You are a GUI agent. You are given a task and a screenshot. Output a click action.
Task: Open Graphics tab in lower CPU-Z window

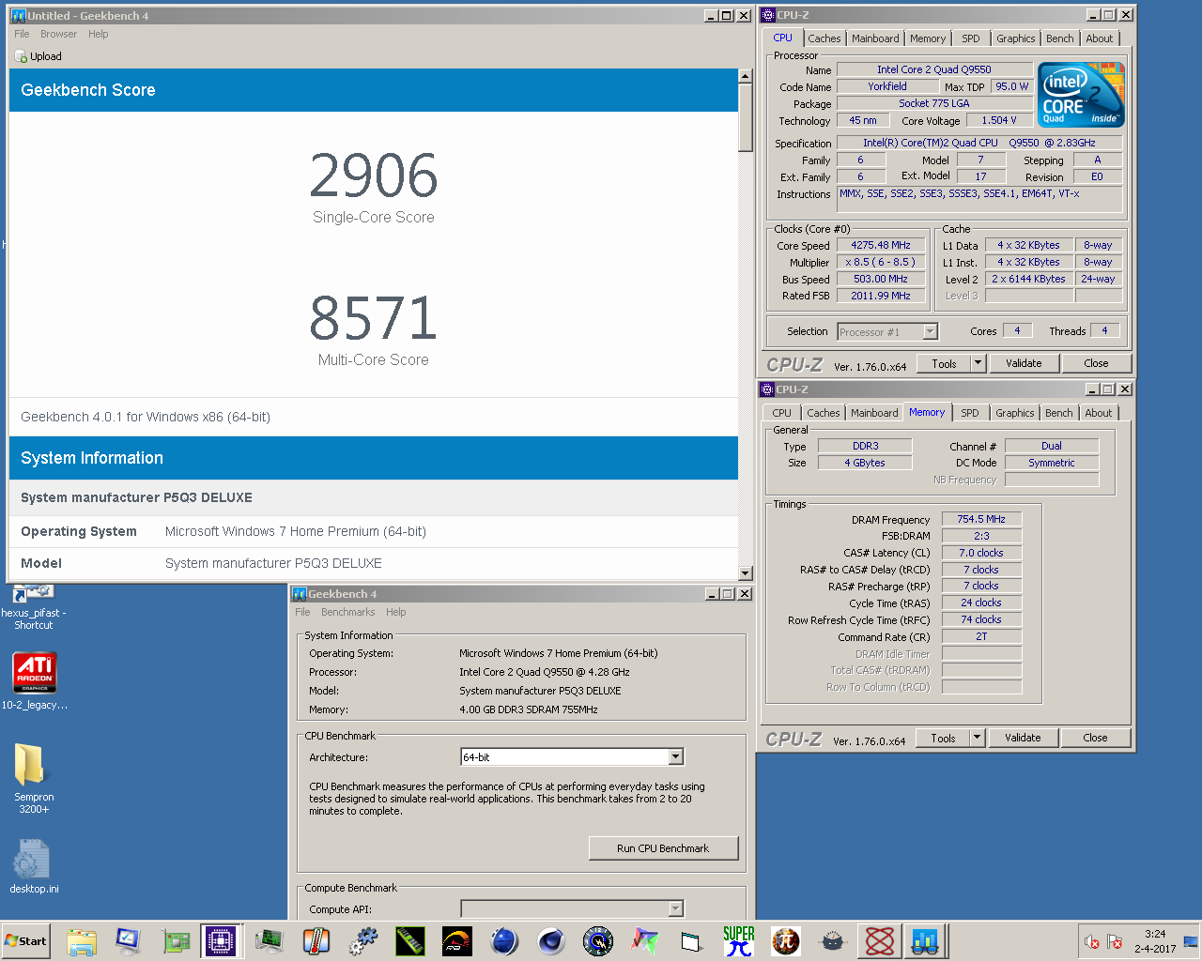pyautogui.click(x=1014, y=413)
